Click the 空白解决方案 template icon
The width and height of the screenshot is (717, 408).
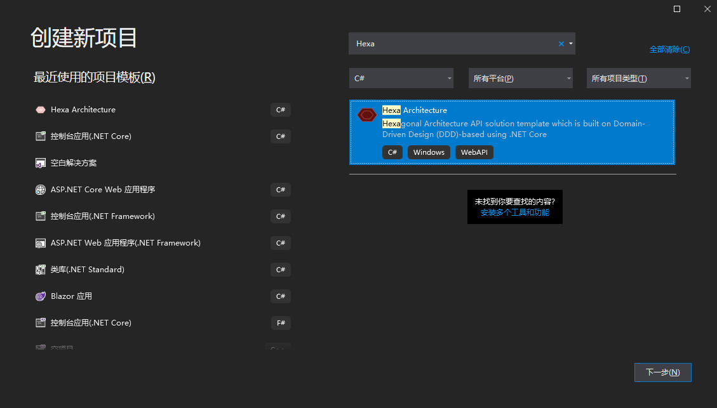coord(41,163)
